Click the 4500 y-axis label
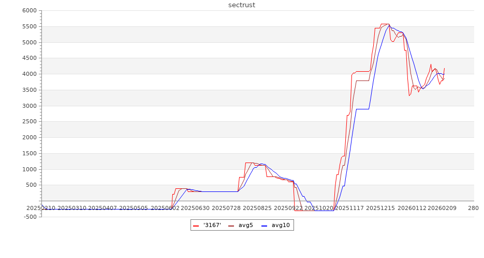Screen dimensions: 484x258 click(29, 58)
